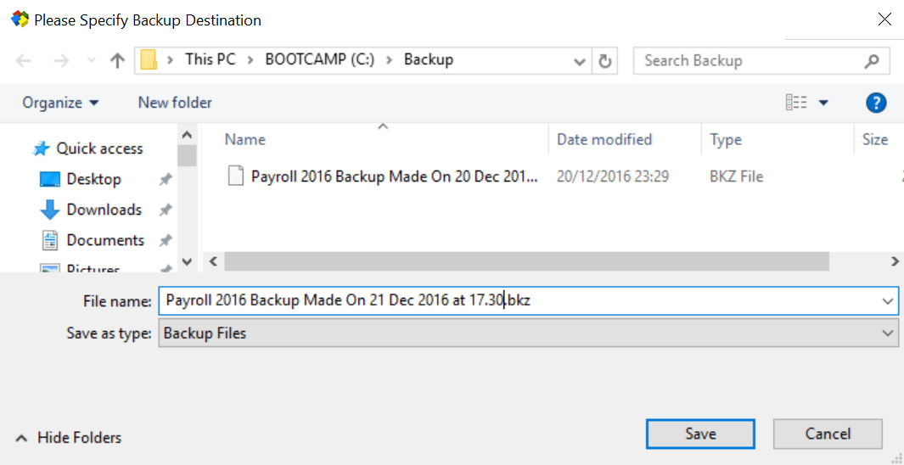This screenshot has height=465, width=904.
Task: Select Desktop in Quick access
Action: click(x=93, y=179)
